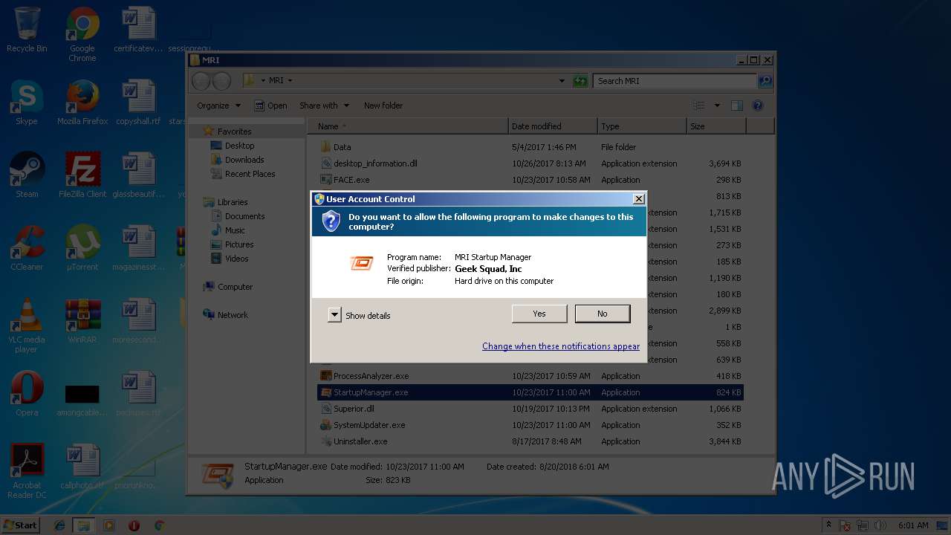The height and width of the screenshot is (535, 951).
Task: Open FileZilla Client desktop icon
Action: pyautogui.click(x=82, y=175)
